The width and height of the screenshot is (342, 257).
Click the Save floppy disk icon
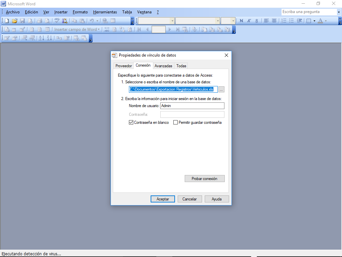[22, 21]
